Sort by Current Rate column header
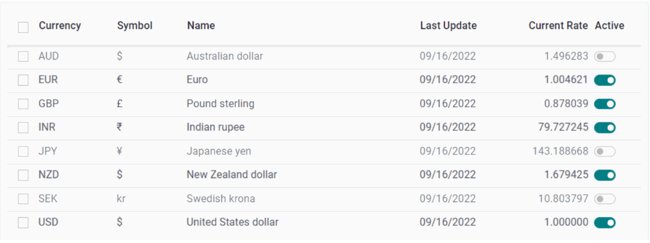This screenshot has height=243, width=650. click(x=558, y=25)
